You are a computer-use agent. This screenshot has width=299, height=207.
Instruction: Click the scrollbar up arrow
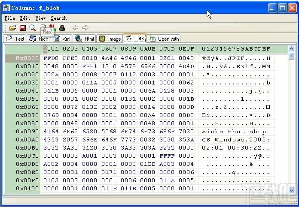[x=291, y=49]
